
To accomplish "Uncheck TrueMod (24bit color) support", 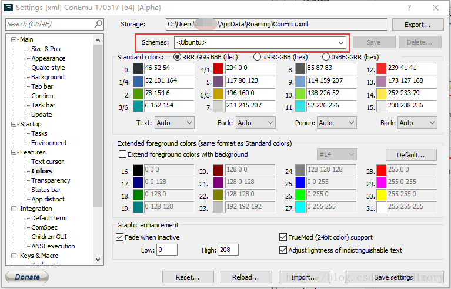I will point(283,237).
